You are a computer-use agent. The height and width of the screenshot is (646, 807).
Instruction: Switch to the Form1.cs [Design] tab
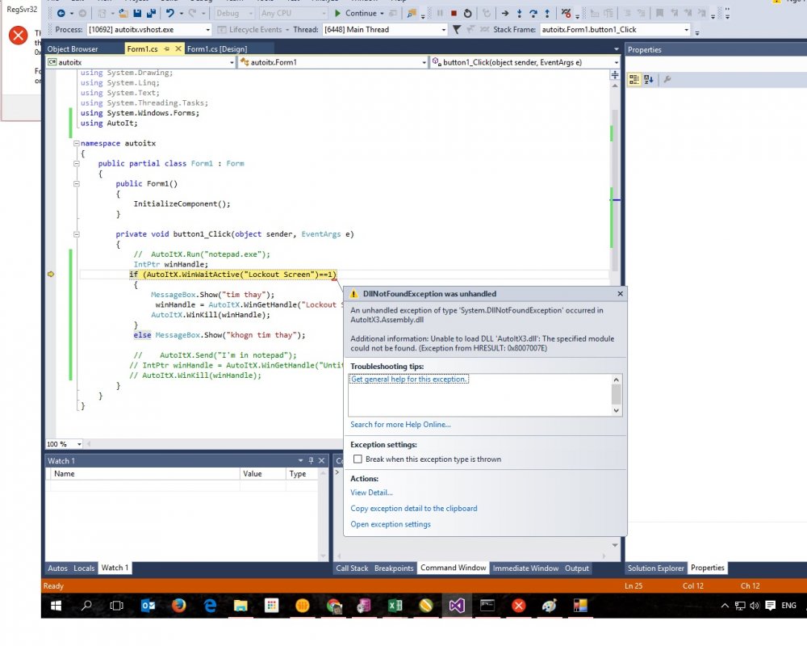pos(217,49)
